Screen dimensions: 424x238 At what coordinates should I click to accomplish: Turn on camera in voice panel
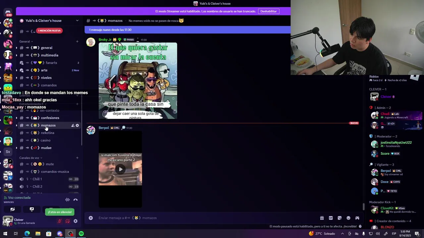[x=13, y=209]
